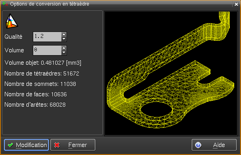Close the dialog with the Fermer button
The width and height of the screenshot is (241, 155).
click(73, 145)
